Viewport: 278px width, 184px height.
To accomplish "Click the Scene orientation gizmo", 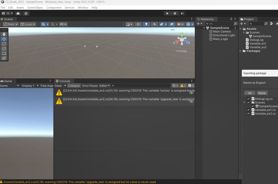I will [182, 39].
